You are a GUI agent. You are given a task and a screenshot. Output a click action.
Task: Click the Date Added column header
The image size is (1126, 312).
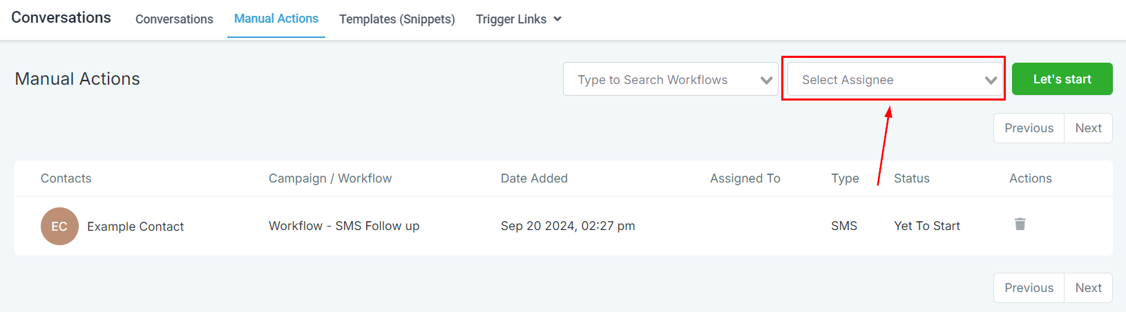[x=534, y=178]
